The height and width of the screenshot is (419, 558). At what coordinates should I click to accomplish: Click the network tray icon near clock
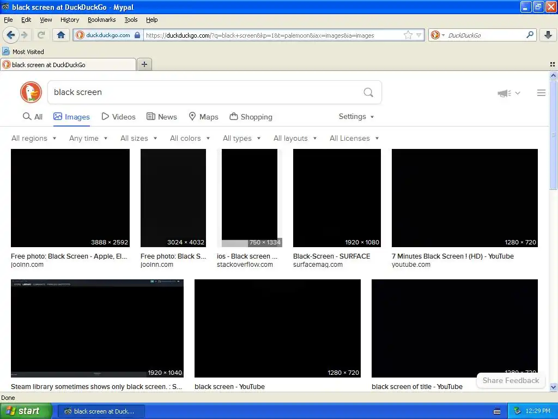(517, 411)
